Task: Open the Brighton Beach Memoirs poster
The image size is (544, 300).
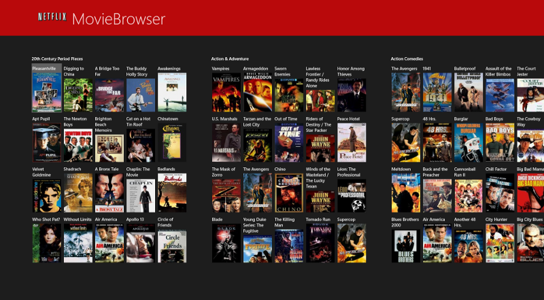Action: pyautogui.click(x=109, y=148)
